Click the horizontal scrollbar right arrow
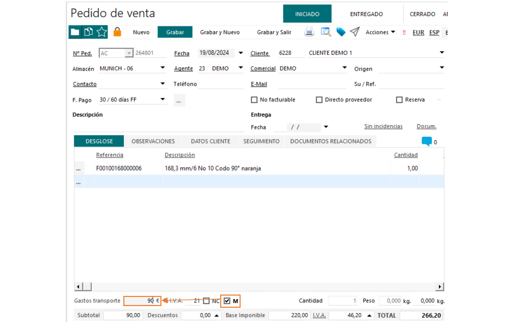Viewport: 507px width, 322px height. pos(440,287)
